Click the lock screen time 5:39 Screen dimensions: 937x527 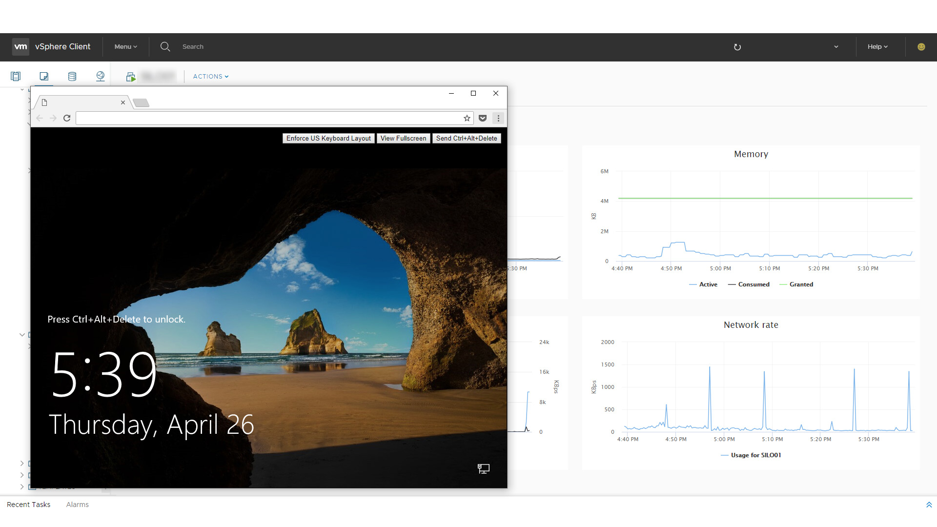103,374
